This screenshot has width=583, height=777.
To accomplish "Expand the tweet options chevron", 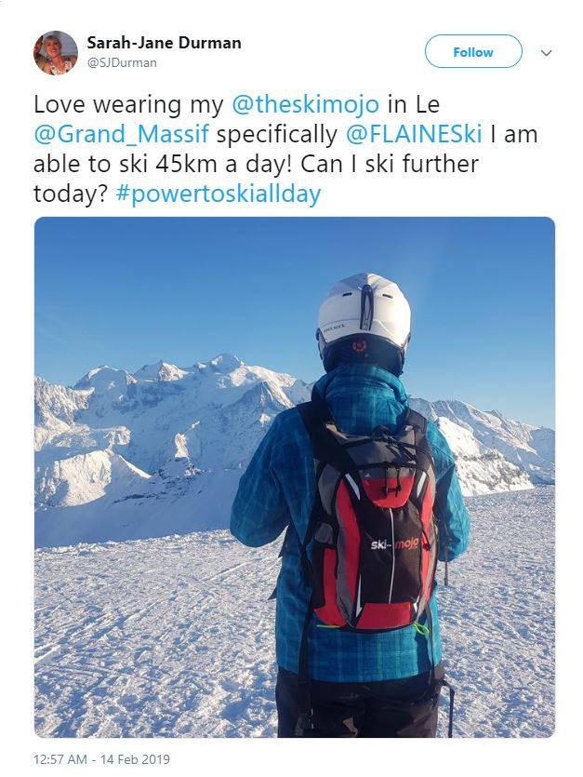I will click(x=547, y=53).
